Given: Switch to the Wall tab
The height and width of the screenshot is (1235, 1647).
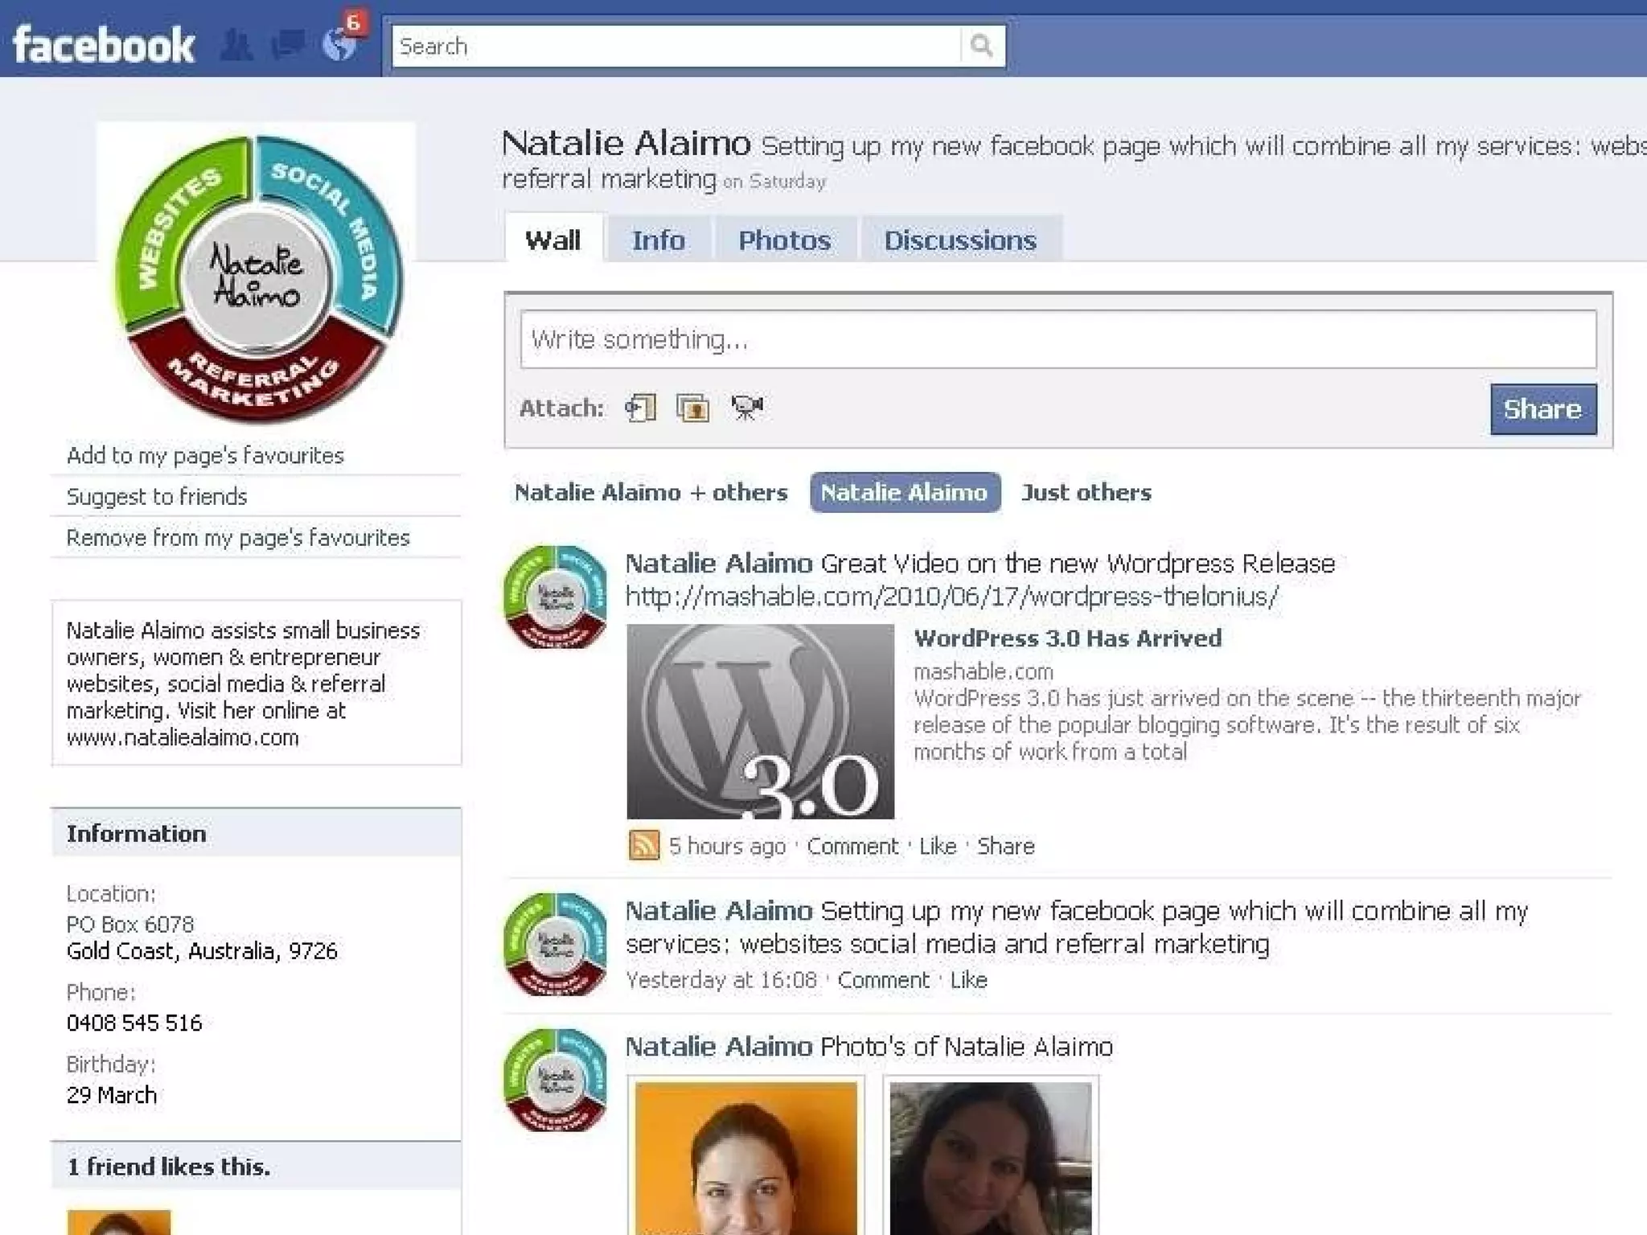Looking at the screenshot, I should tap(553, 239).
